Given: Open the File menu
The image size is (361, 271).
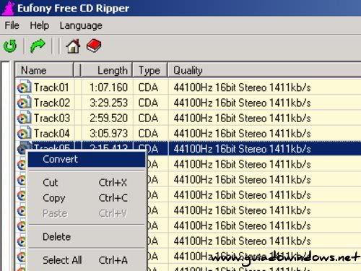Looking at the screenshot, I should coord(12,25).
